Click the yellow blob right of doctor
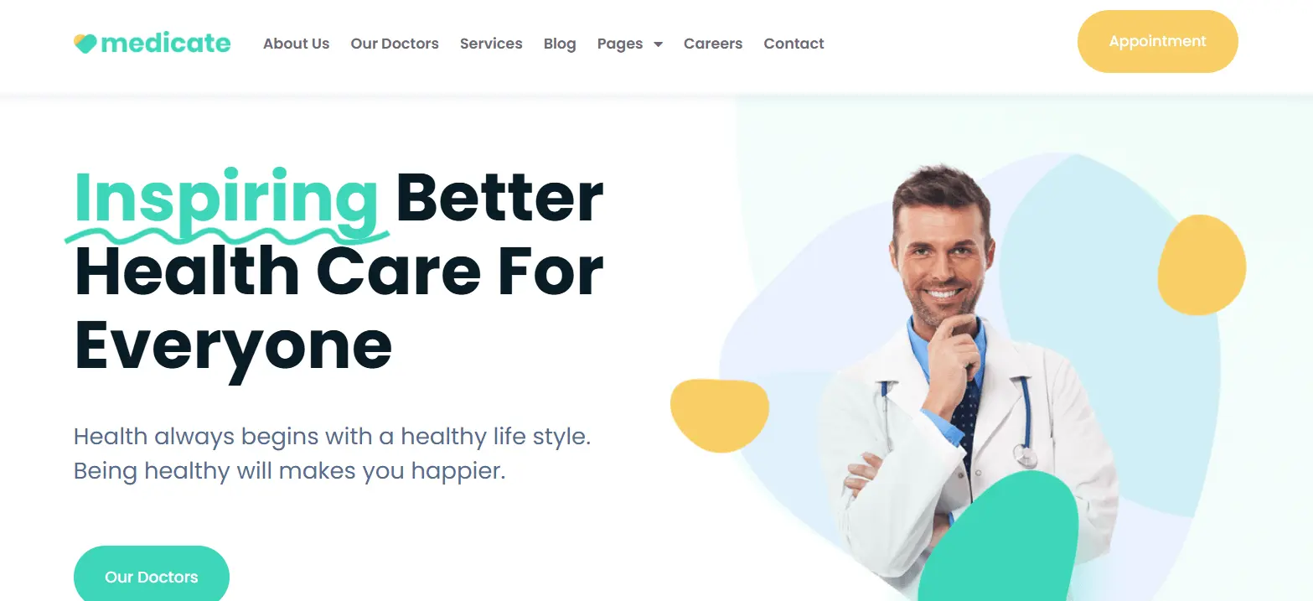This screenshot has width=1313, height=601. [x=1202, y=265]
